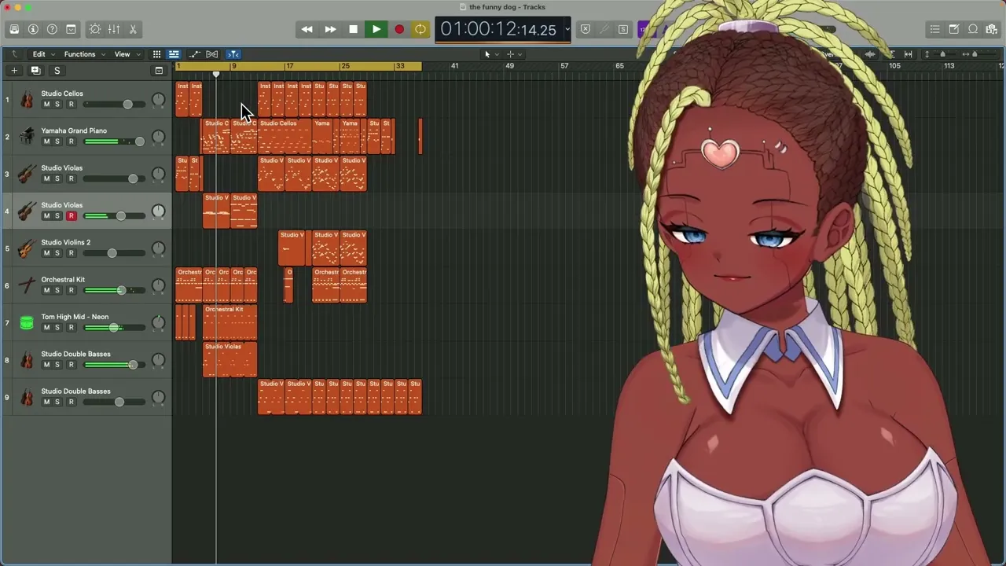Screen dimensions: 1006x566
Task: Open the LCD display mode dropdown arrow
Action: click(x=567, y=30)
